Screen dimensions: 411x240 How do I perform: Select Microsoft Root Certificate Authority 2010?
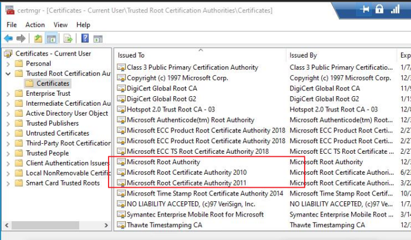coord(187,173)
